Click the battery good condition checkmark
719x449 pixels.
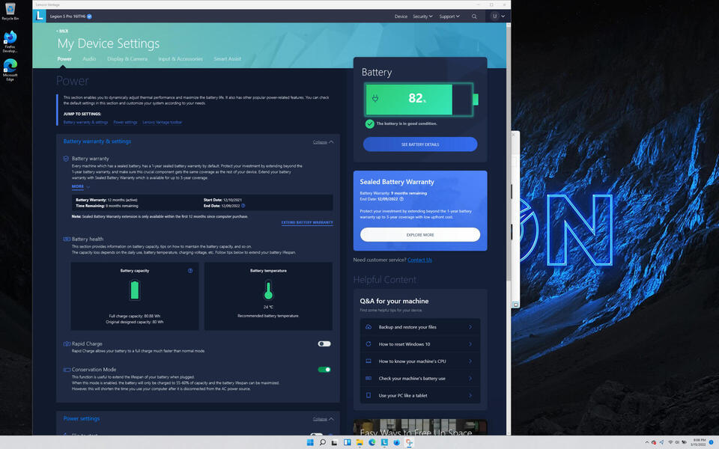[x=369, y=123]
